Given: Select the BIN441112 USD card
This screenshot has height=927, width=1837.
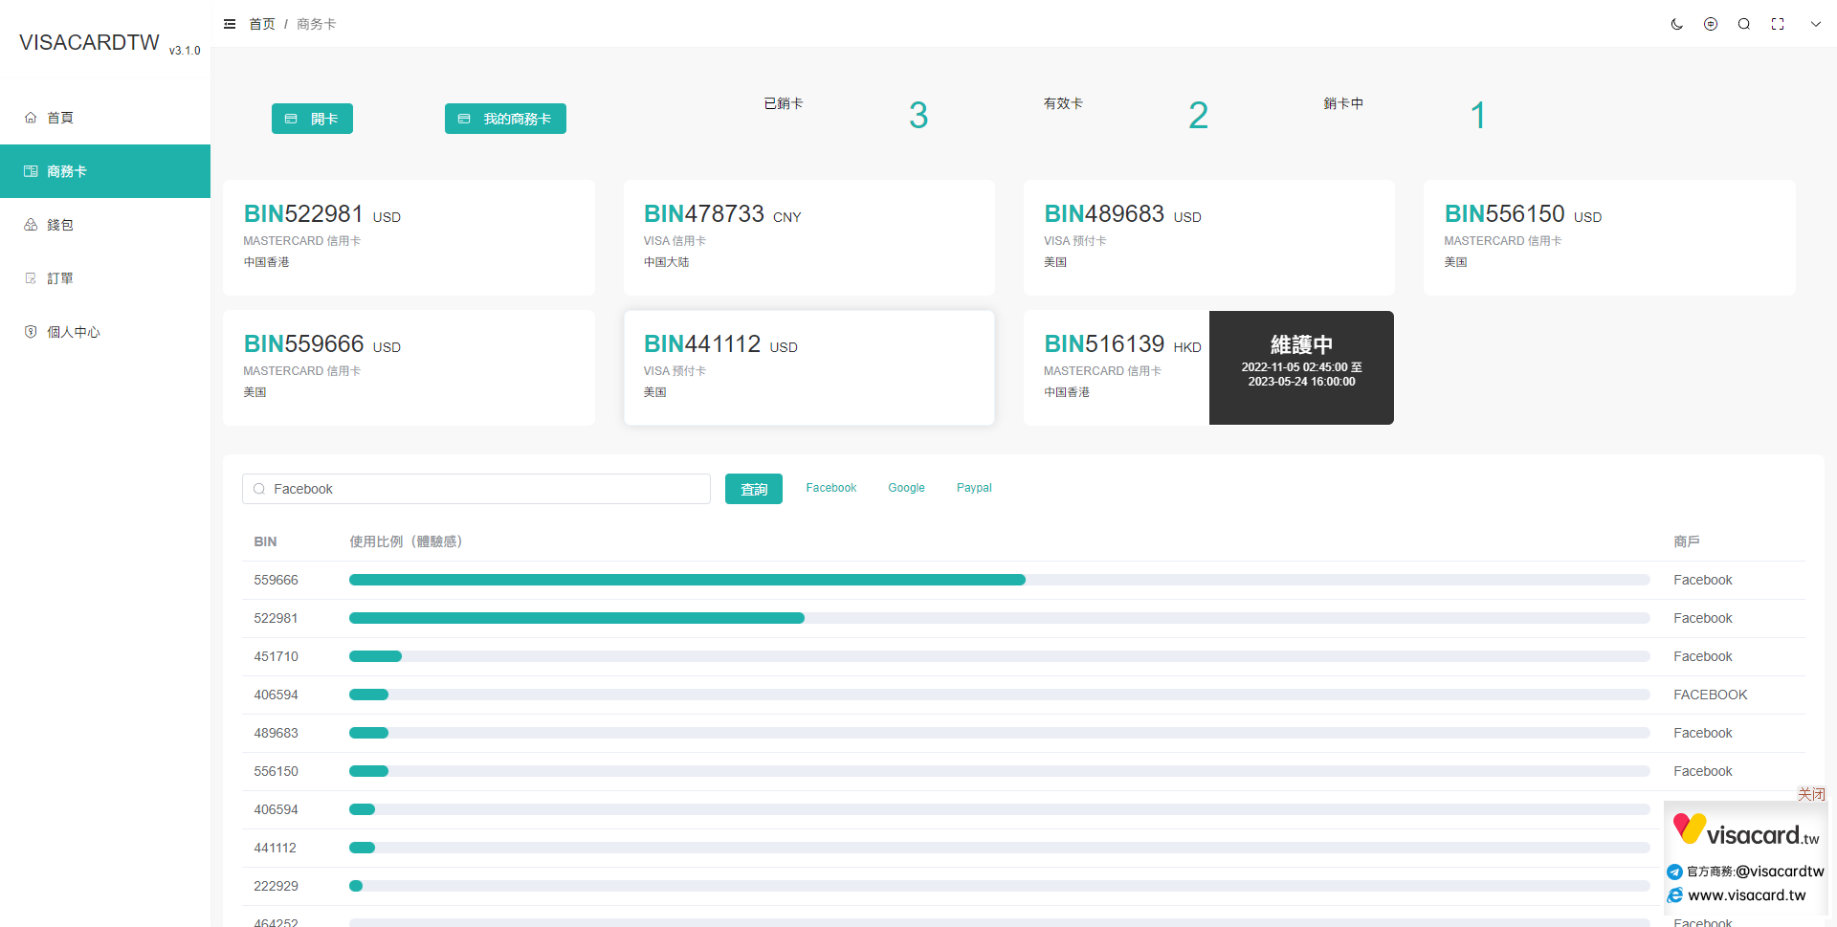Looking at the screenshot, I should click(808, 367).
